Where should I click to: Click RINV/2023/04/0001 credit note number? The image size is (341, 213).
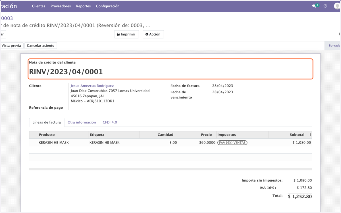(66, 72)
